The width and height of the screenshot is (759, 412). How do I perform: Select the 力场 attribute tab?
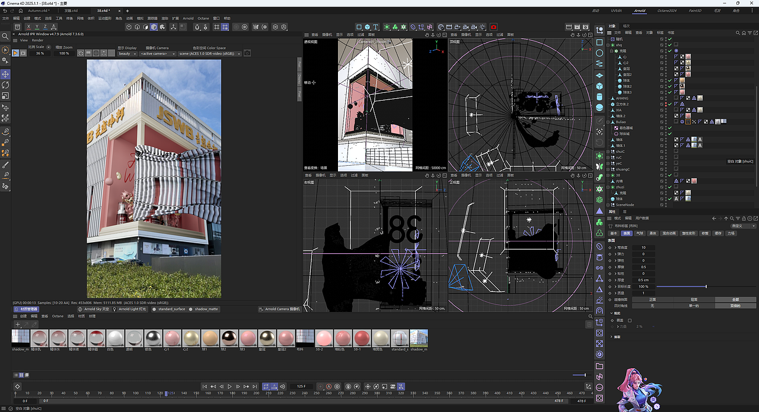[731, 233]
